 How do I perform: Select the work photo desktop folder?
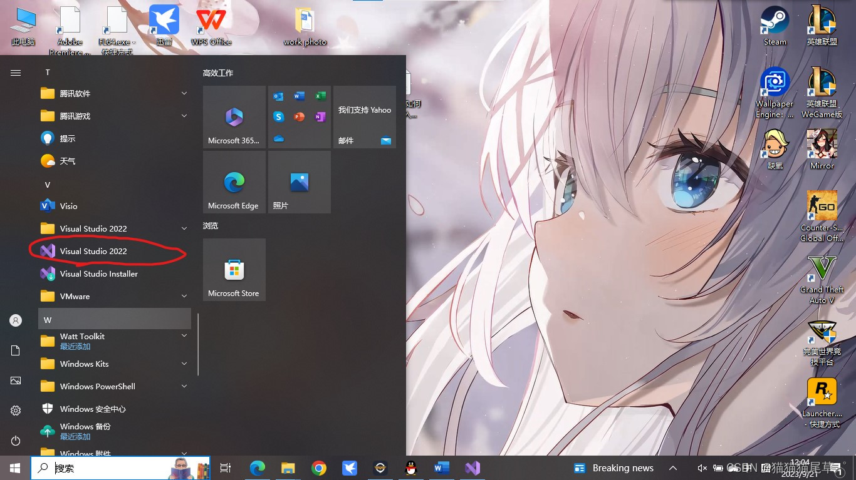[x=305, y=26]
